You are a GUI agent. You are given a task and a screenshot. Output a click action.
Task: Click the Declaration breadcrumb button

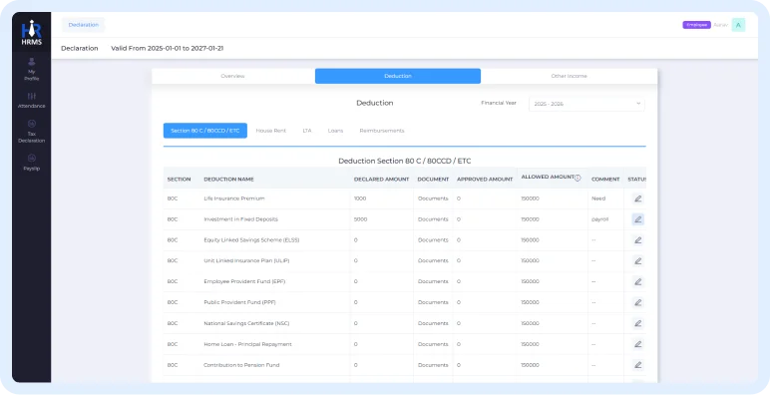pyautogui.click(x=84, y=25)
